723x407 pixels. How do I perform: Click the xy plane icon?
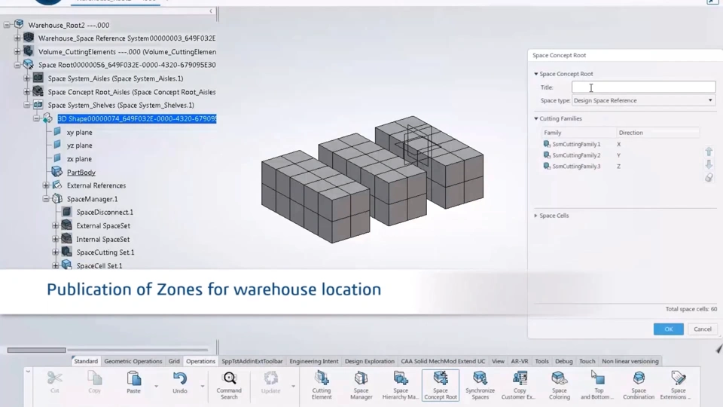point(57,131)
